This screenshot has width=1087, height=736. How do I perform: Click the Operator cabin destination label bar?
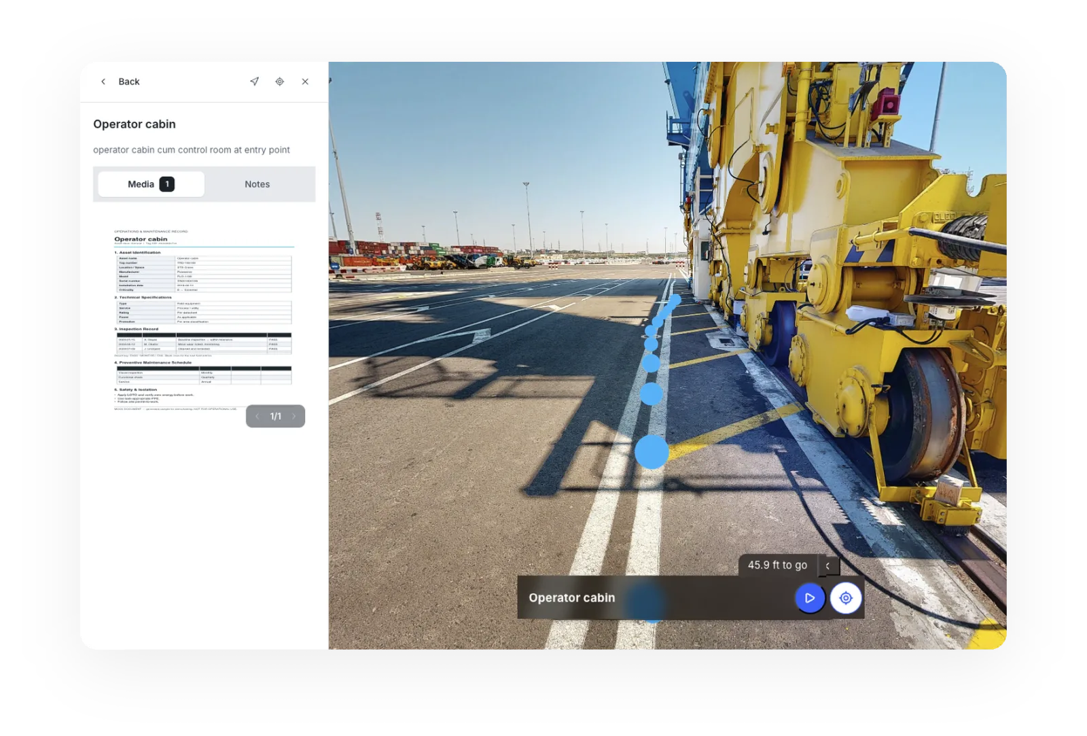click(x=690, y=597)
